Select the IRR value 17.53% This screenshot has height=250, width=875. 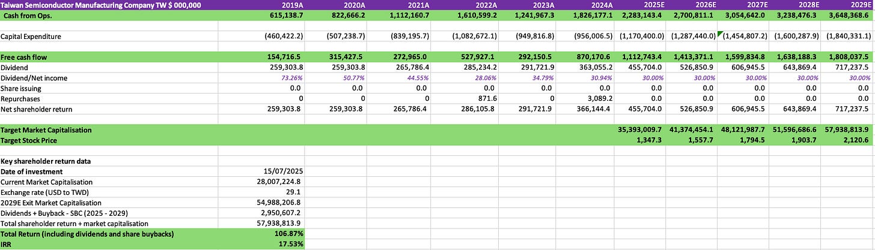coord(290,243)
